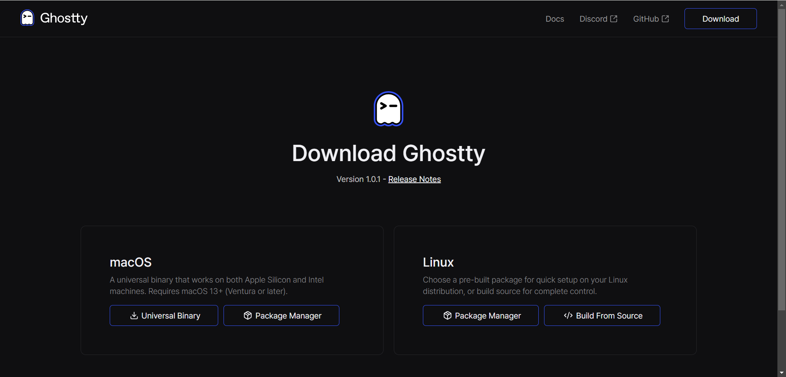Click the download arrow icon on Universal Binary

click(x=134, y=316)
